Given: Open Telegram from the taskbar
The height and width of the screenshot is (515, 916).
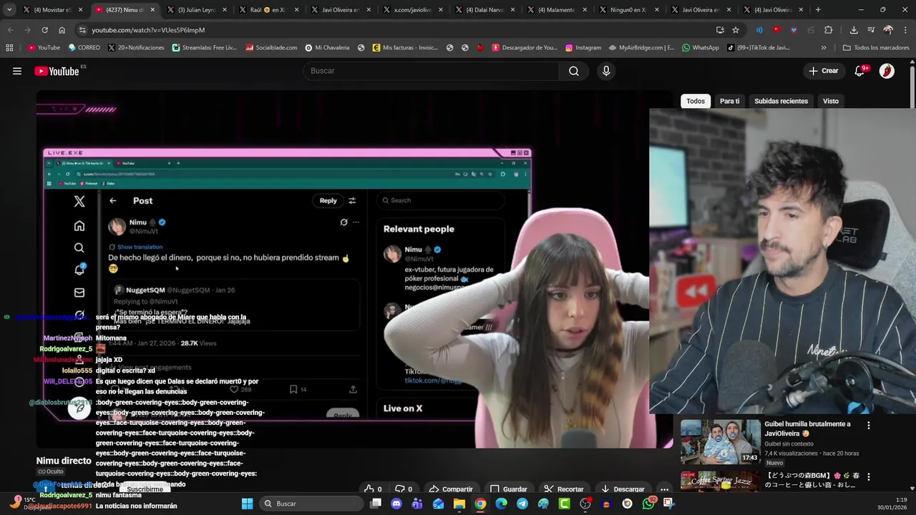Looking at the screenshot, I should [x=522, y=504].
